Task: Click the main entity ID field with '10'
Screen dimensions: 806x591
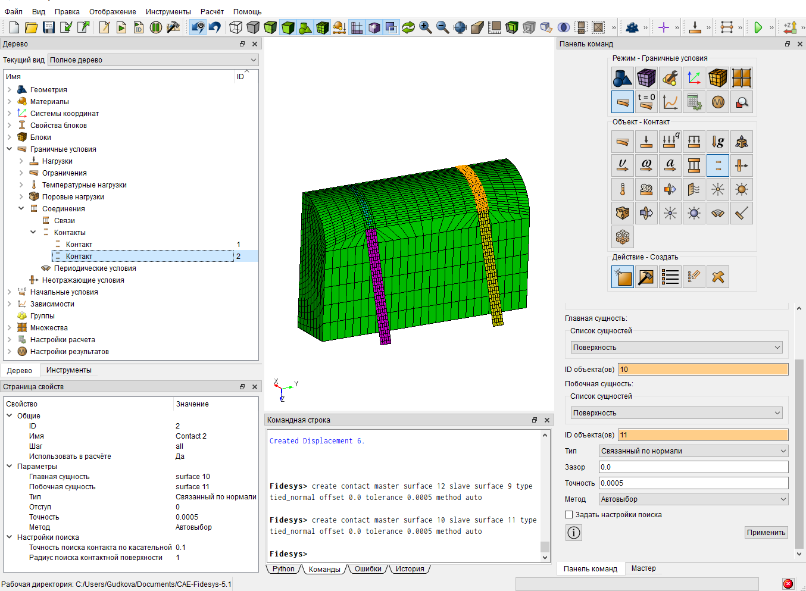Action: (703, 370)
